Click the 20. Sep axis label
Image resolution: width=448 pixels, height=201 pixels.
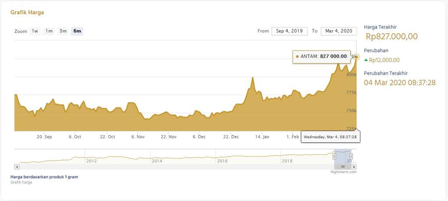click(x=44, y=137)
